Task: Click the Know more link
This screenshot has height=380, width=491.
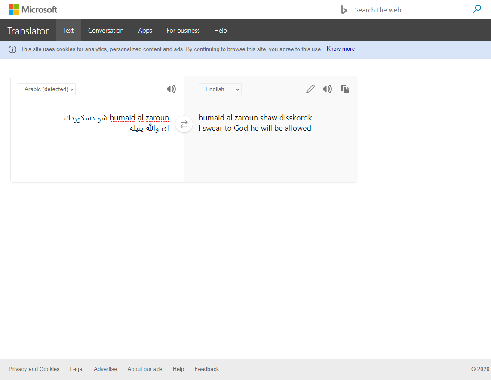Action: (341, 49)
